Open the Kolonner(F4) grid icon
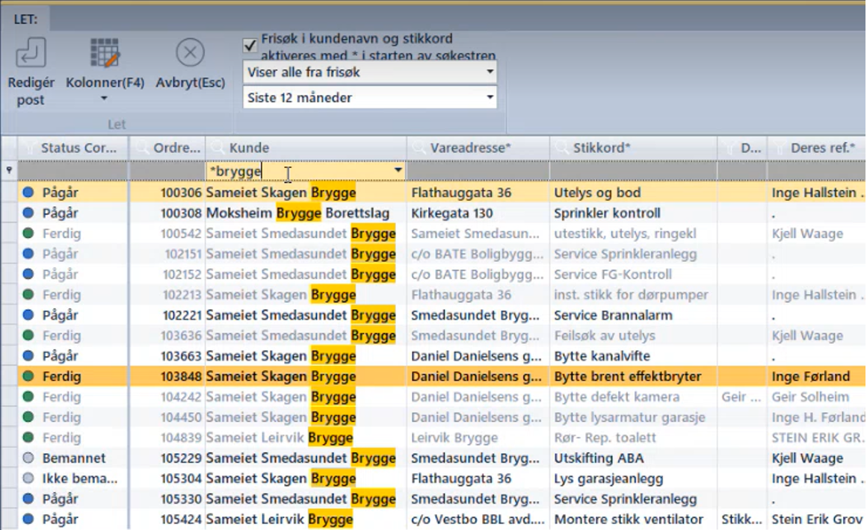Viewport: 867px width, 530px height. point(105,54)
